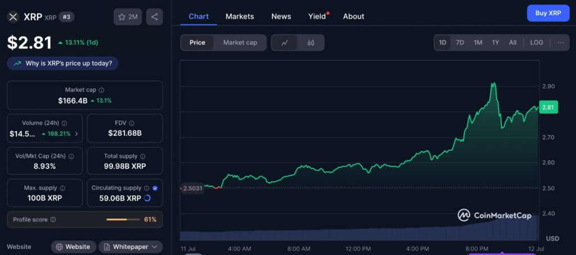Set chart range to 1D
Image resolution: width=576 pixels, height=255 pixels.
pos(443,43)
